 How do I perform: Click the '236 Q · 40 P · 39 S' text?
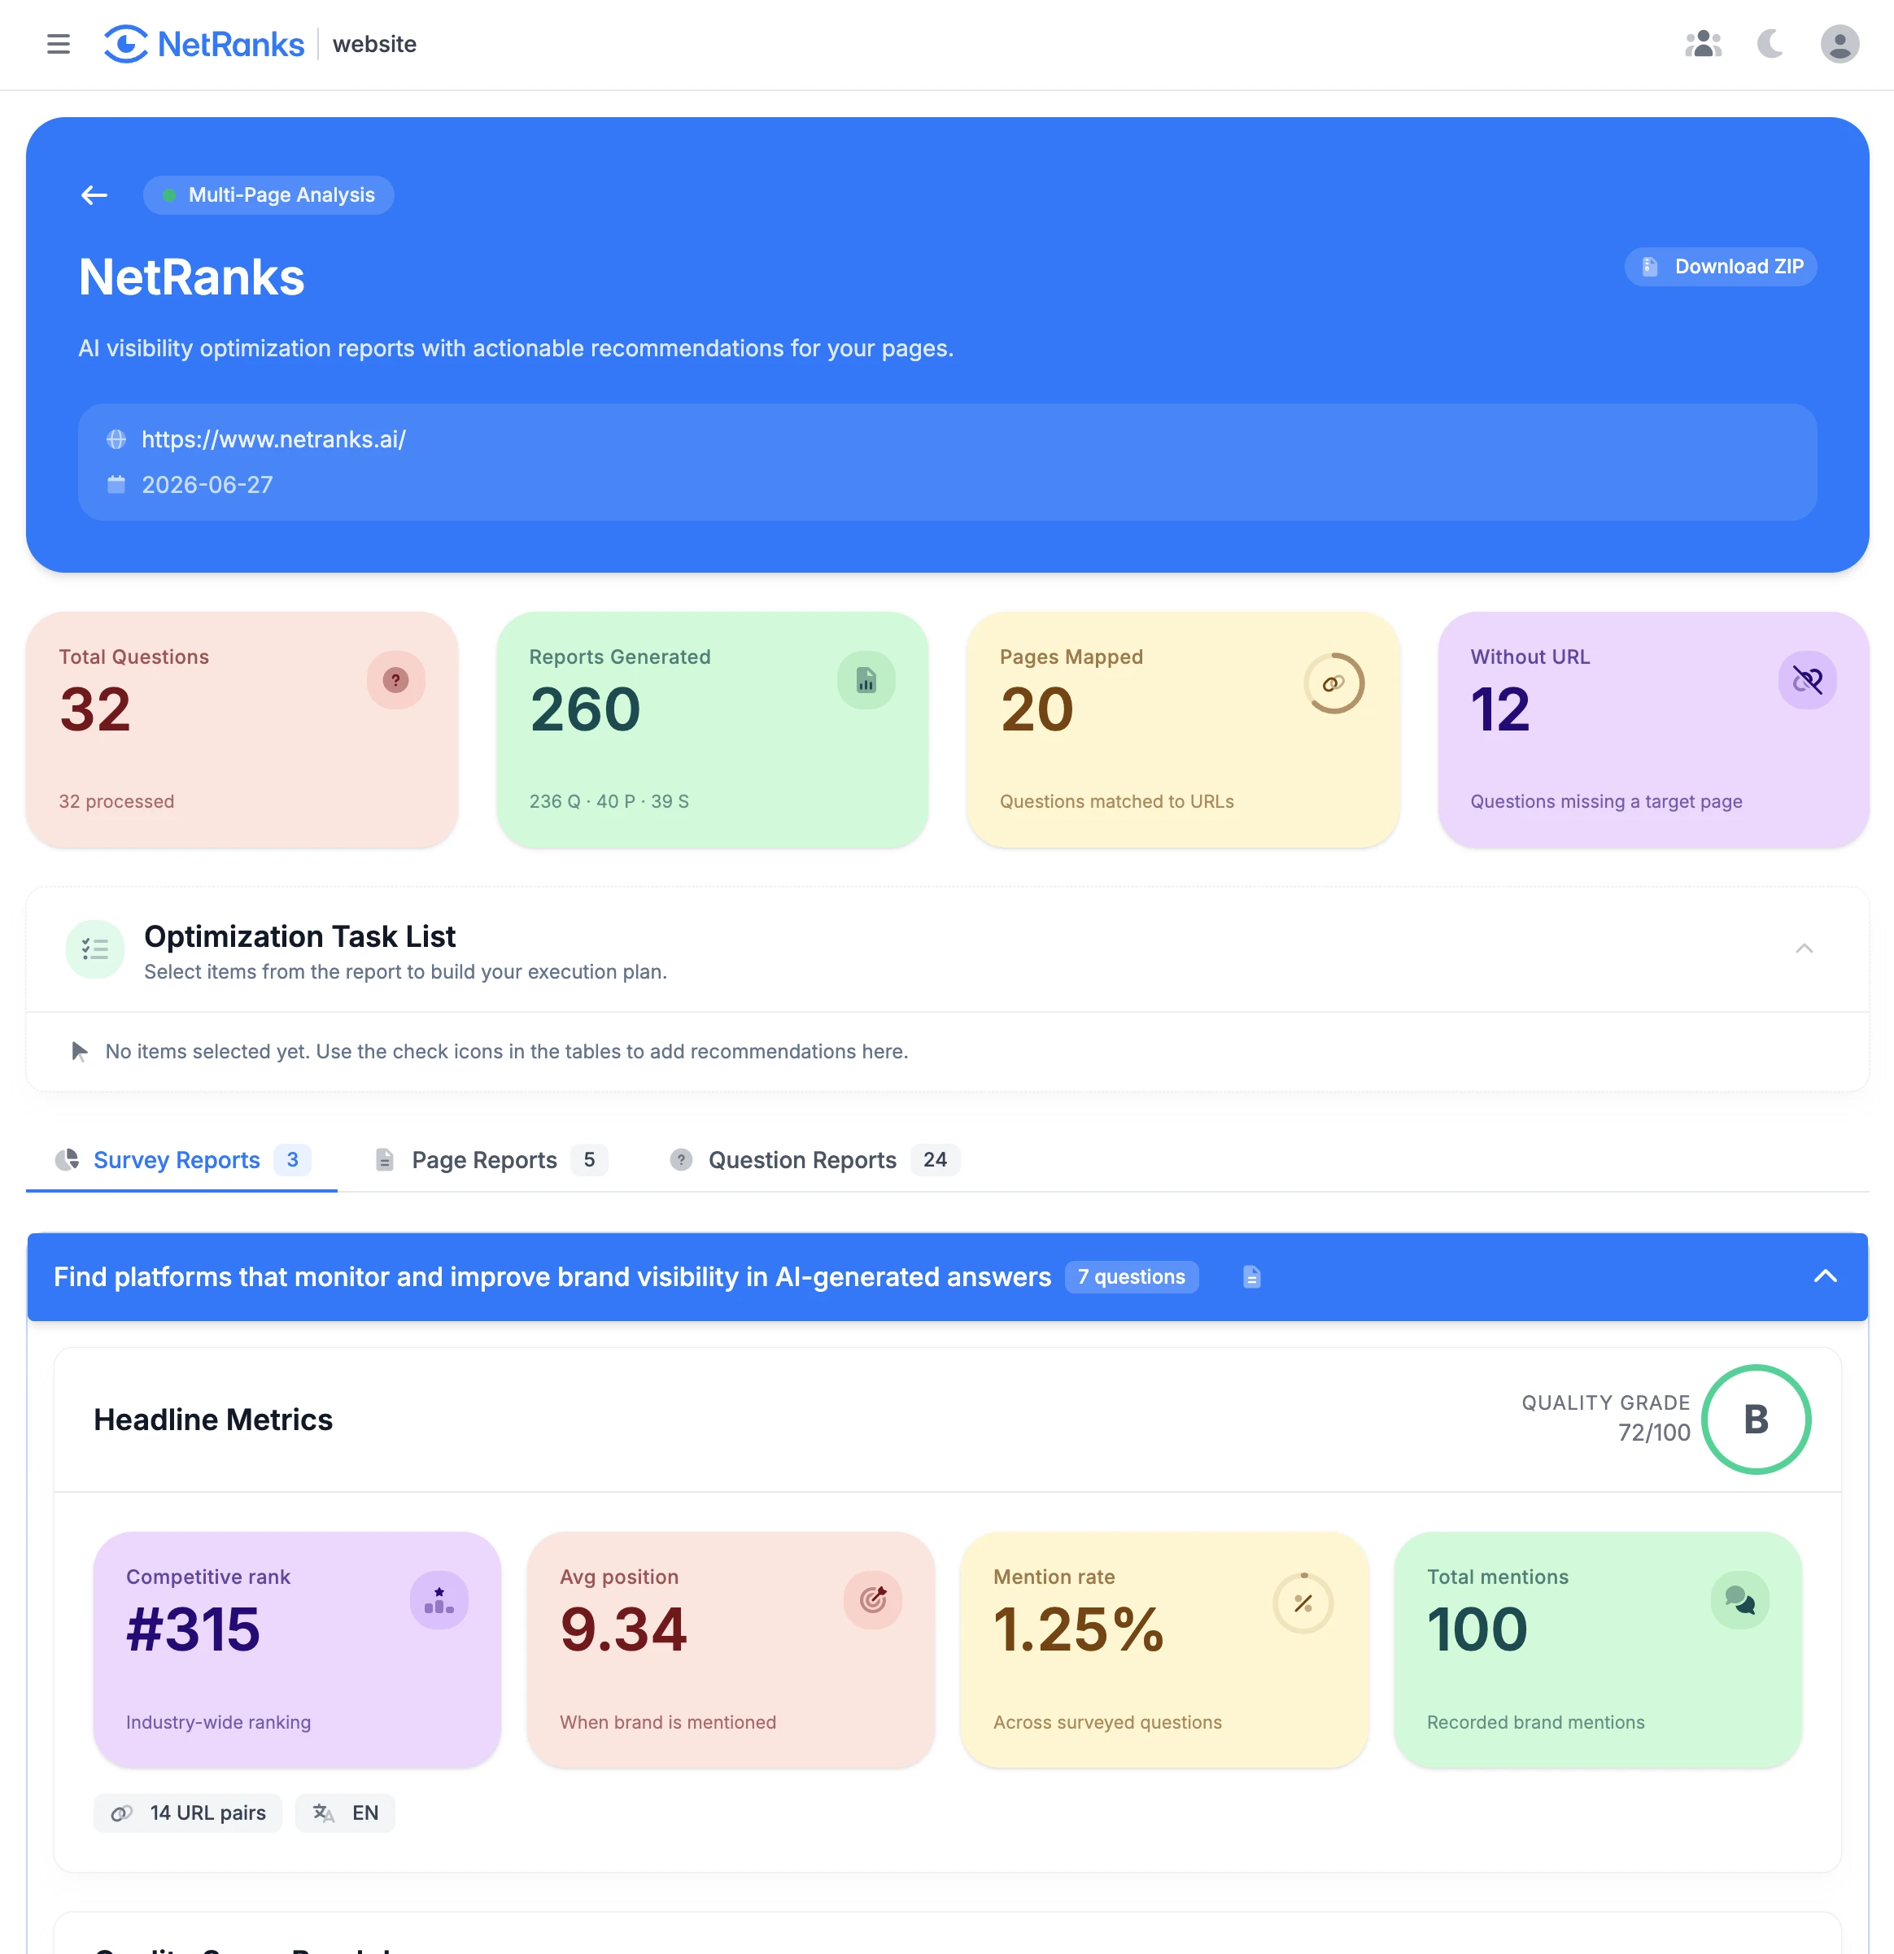click(609, 801)
